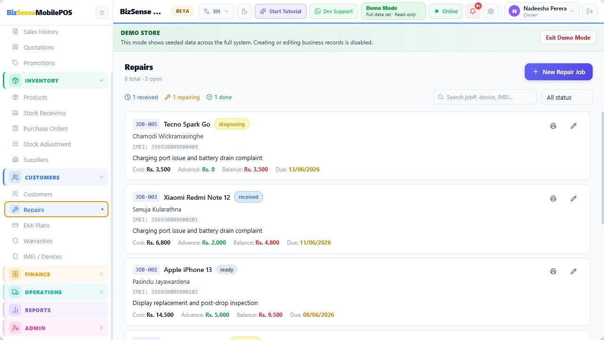Screen dimensions: 604x340
Task: Click the Warranties shield icon
Action: [15, 241]
